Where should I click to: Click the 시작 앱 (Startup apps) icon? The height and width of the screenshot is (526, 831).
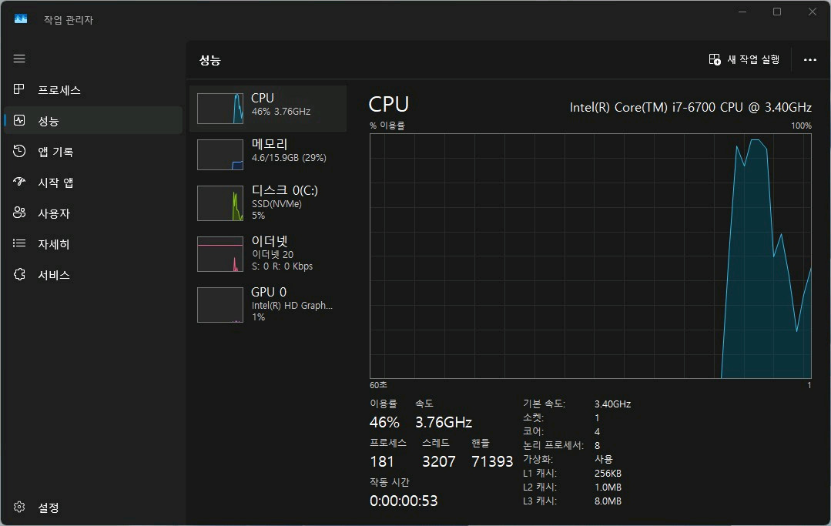click(20, 183)
